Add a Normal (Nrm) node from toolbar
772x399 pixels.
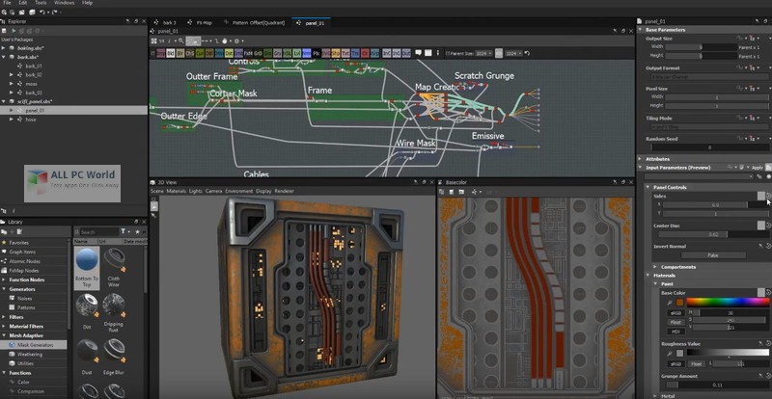coord(307,53)
